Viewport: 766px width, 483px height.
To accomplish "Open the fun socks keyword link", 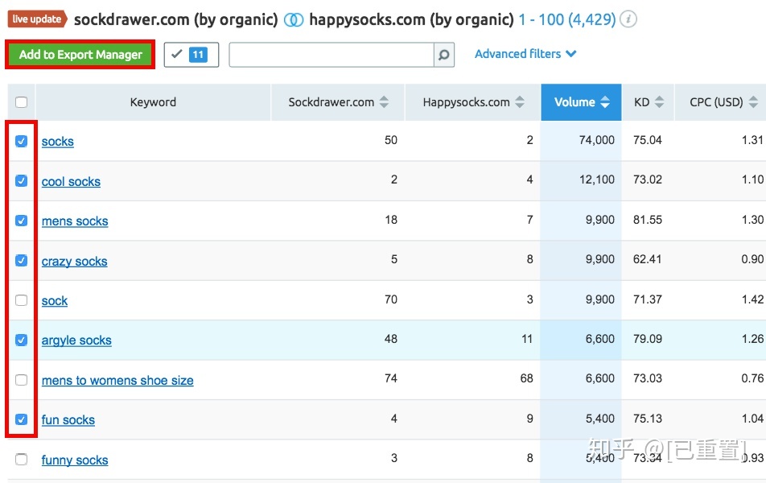I will click(68, 420).
